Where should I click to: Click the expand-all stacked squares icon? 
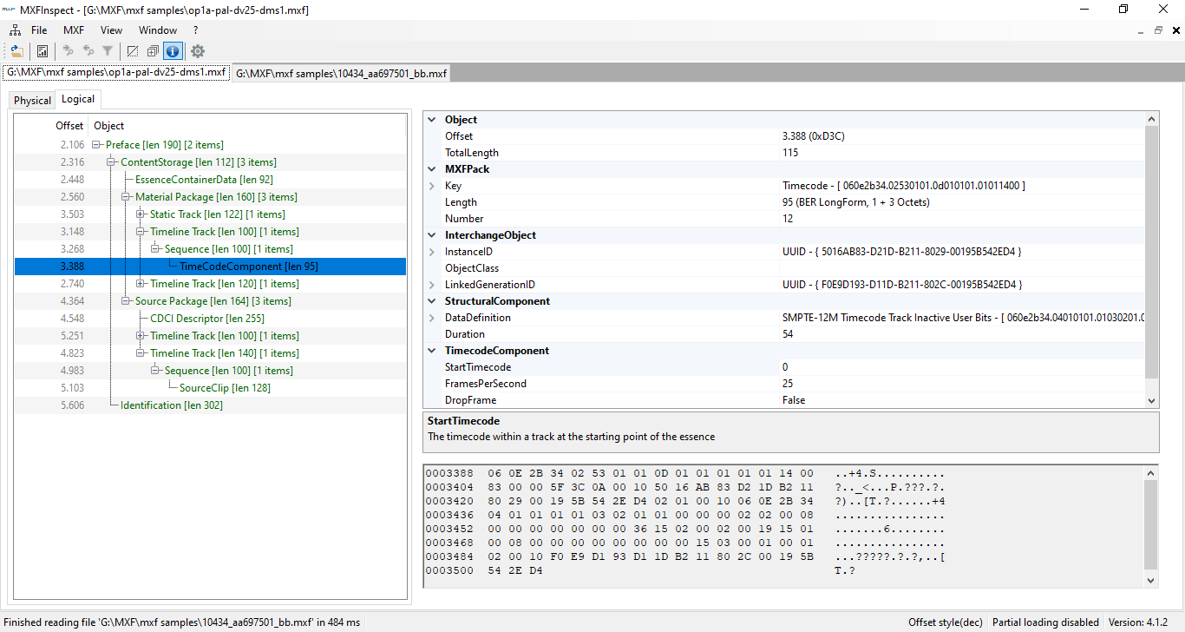(153, 51)
